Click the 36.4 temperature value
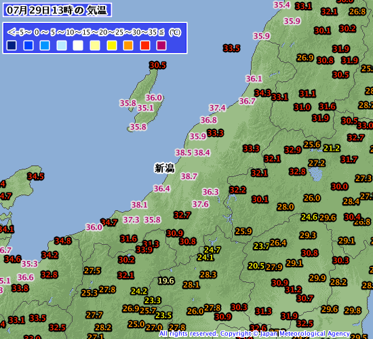373x339 pixels. tap(162, 188)
